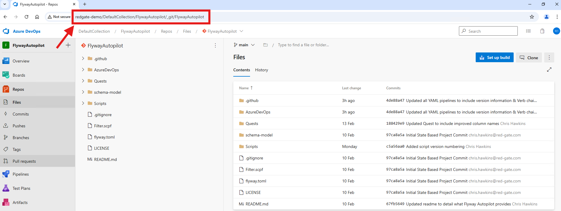The height and width of the screenshot is (211, 561).
Task: Click the Set up build button
Action: pyautogui.click(x=495, y=57)
